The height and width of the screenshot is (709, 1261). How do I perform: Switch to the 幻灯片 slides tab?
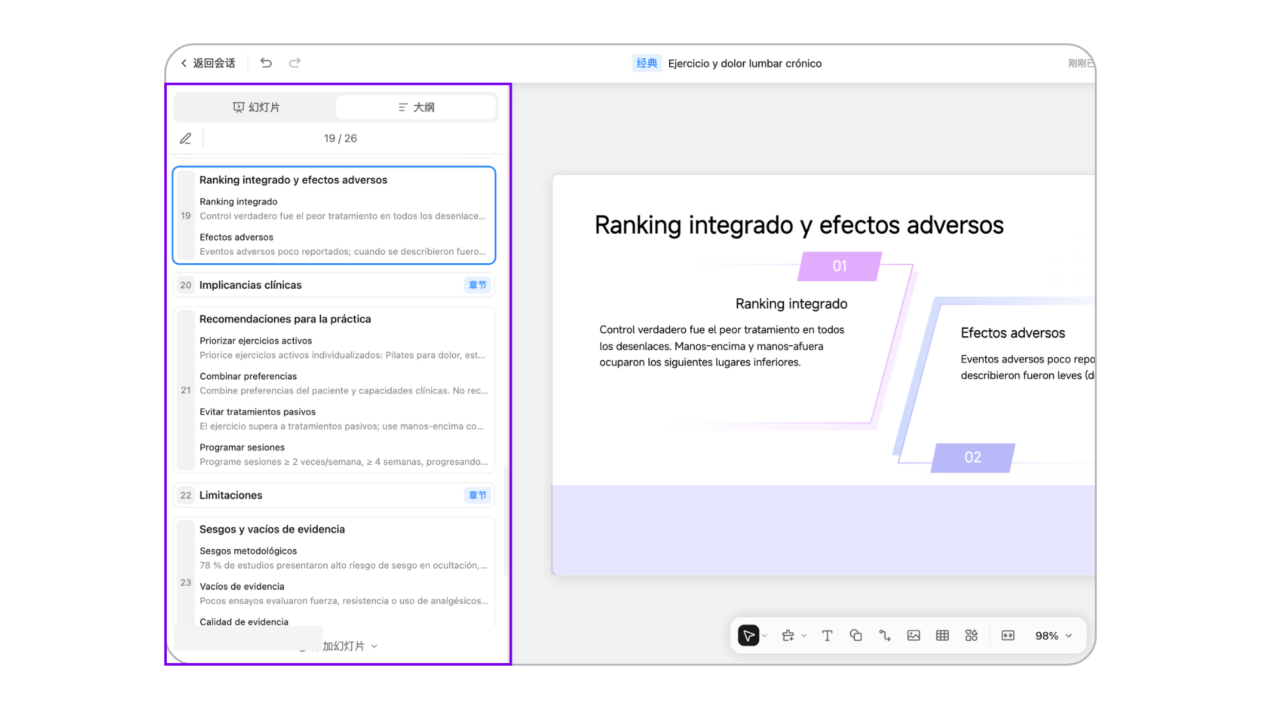(x=256, y=107)
